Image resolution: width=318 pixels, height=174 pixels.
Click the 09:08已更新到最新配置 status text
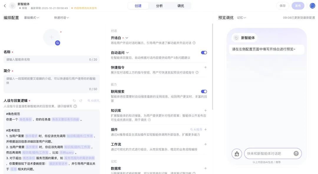tap(299, 18)
